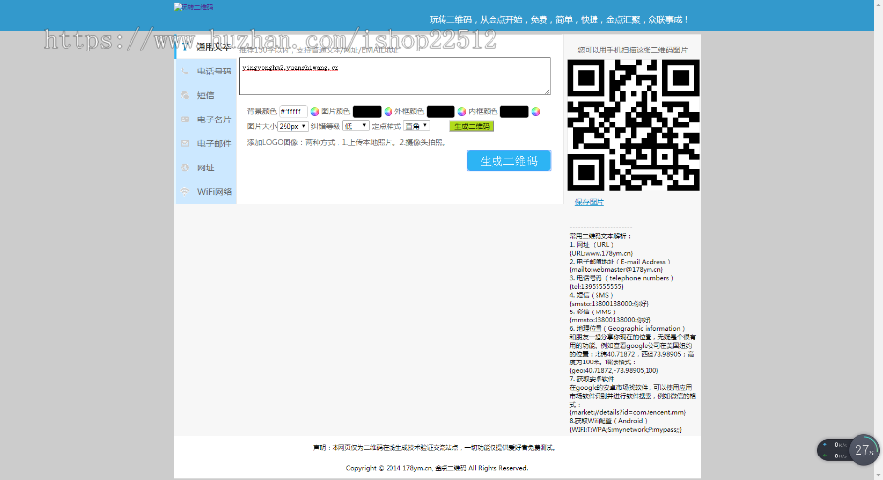Click the phone handset icon in sidebar
Screen dimensions: 883x480
pyautogui.click(x=184, y=71)
